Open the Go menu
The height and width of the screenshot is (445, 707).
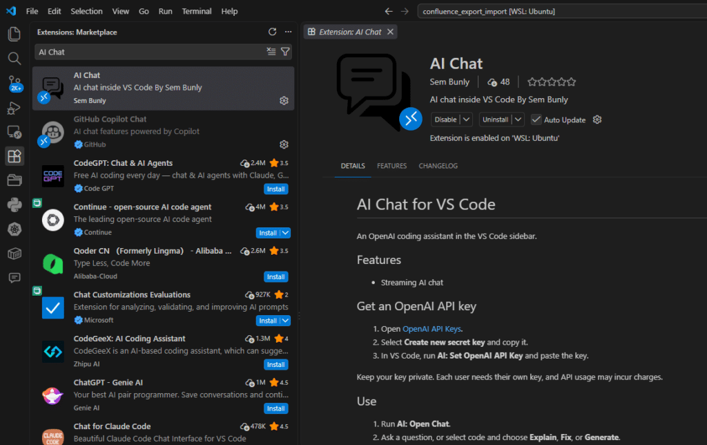click(144, 11)
